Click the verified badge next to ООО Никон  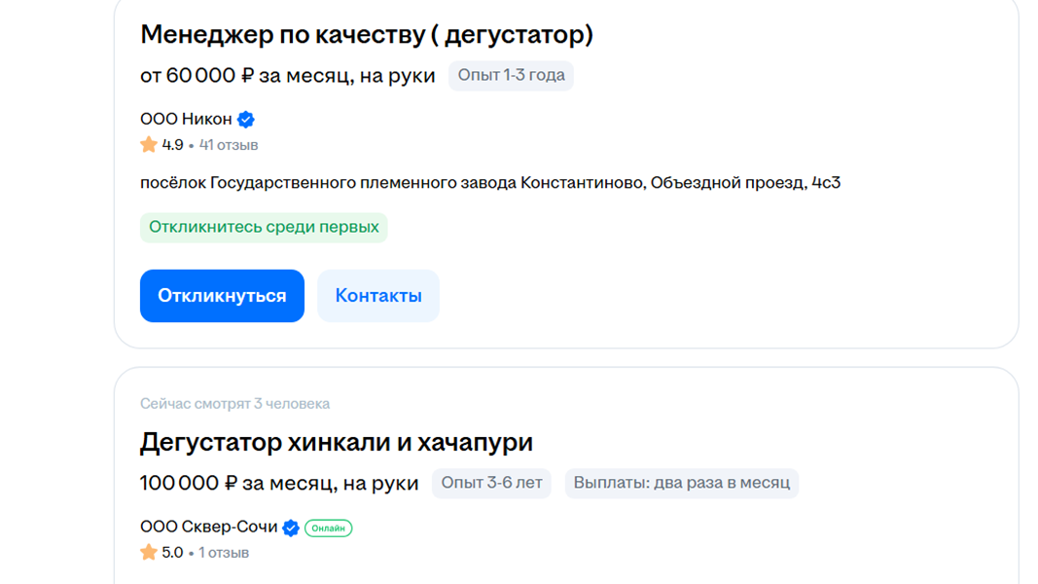[246, 120]
